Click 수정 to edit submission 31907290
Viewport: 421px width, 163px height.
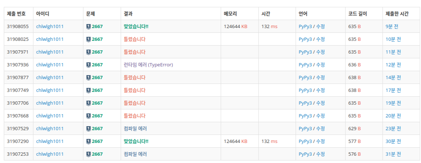coord(320,141)
